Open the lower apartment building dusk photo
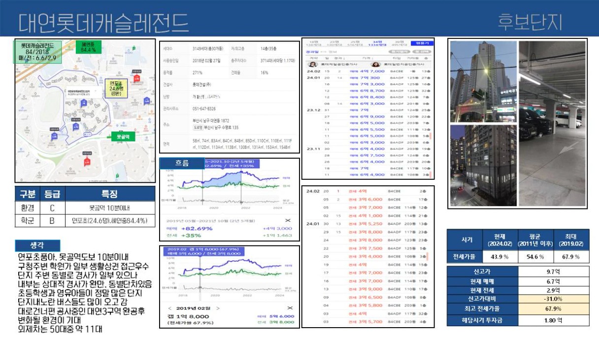The image size is (599, 337). (x=482, y=166)
